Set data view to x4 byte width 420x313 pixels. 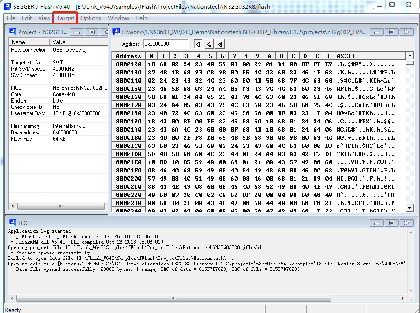(220, 44)
